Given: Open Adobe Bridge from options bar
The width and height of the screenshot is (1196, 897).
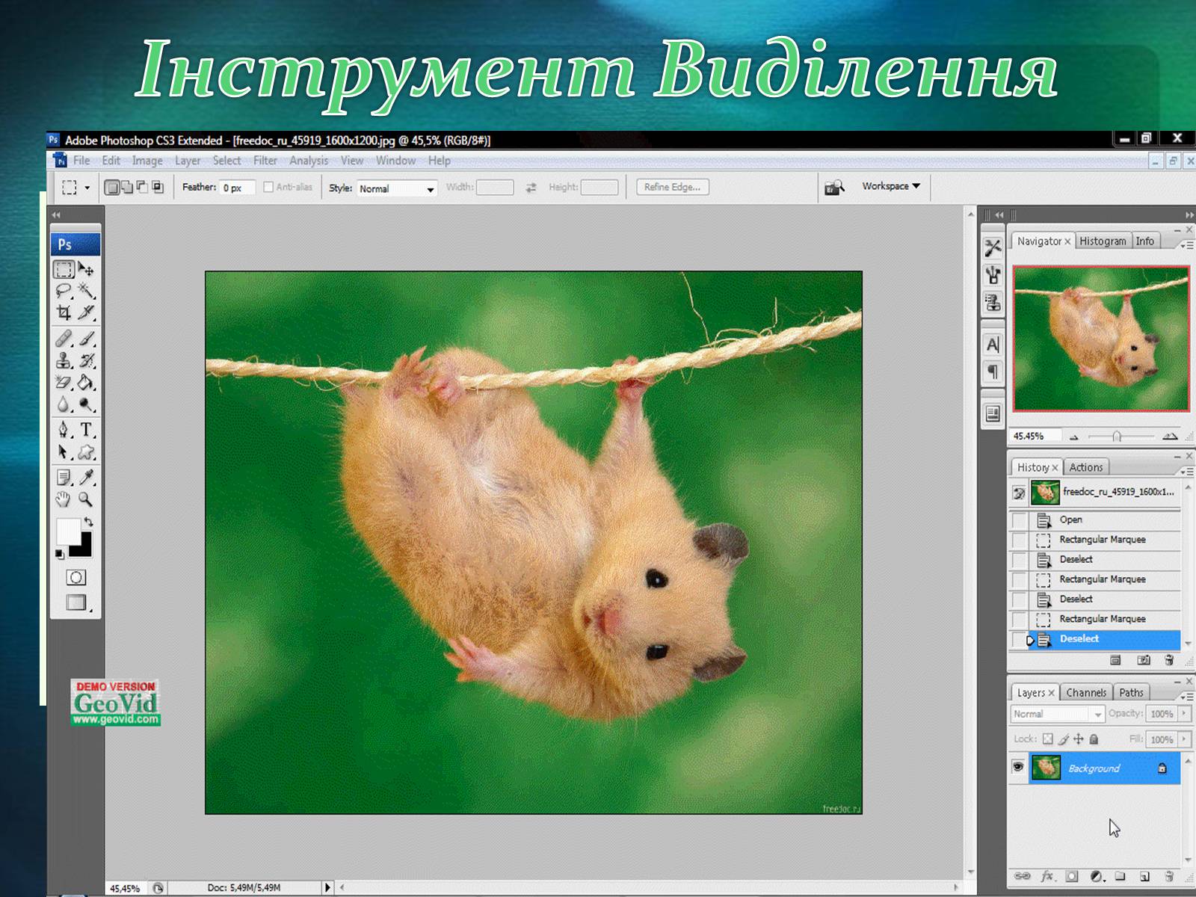Looking at the screenshot, I should coord(833,187).
